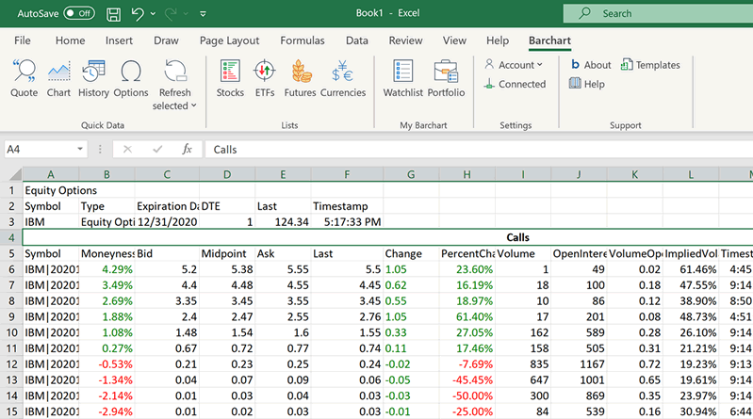This screenshot has width=753, height=419.
Task: Switch to the Draw tab
Action: (166, 40)
